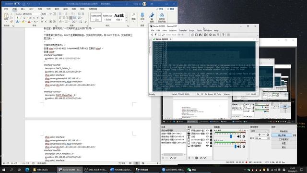This screenshot has height=173, width=307.
Task: Toggle visibility eye of SecureCRT window source
Action: click(207, 140)
